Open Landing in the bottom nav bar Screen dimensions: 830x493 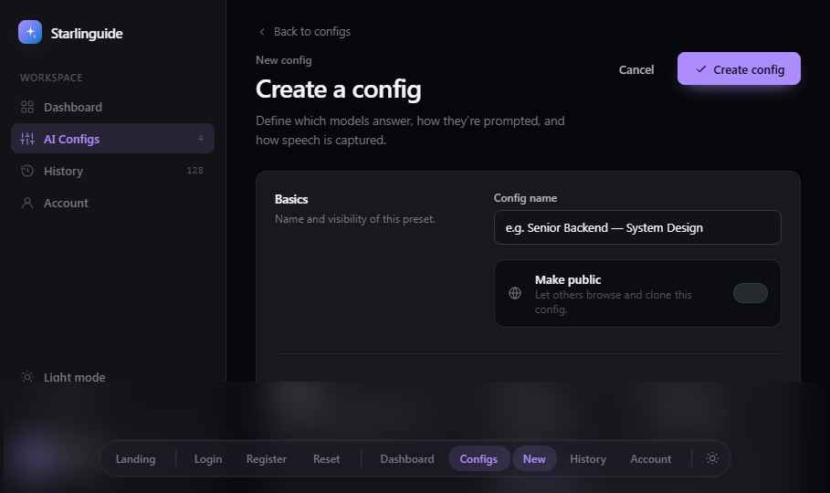point(135,459)
